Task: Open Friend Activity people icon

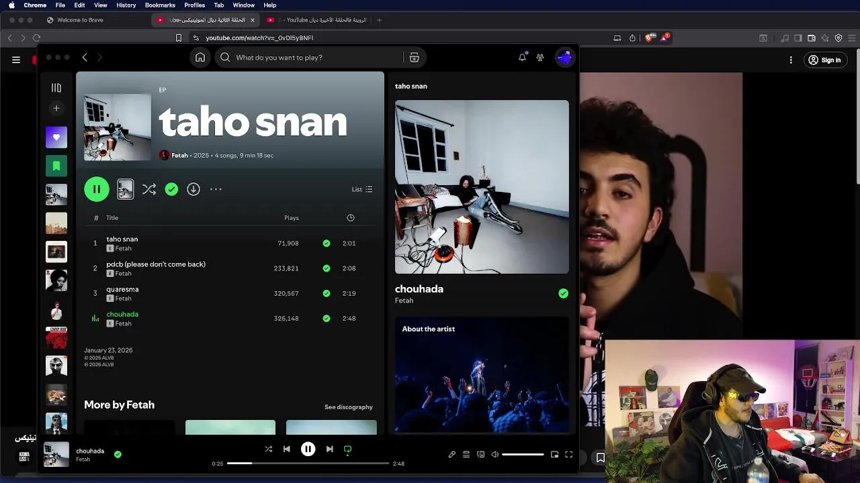Action: [x=540, y=58]
